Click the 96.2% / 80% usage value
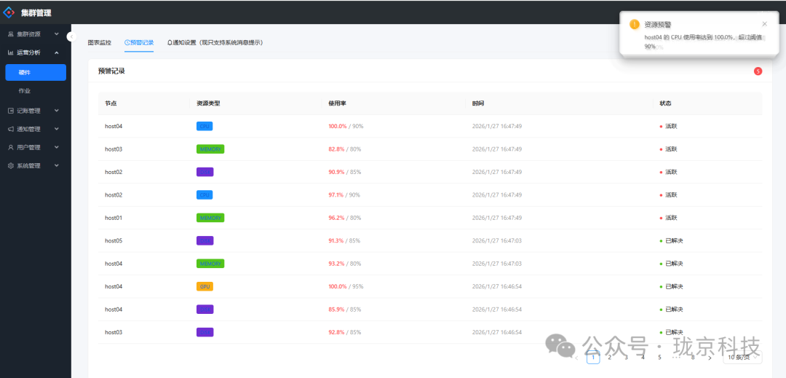 pyautogui.click(x=345, y=218)
